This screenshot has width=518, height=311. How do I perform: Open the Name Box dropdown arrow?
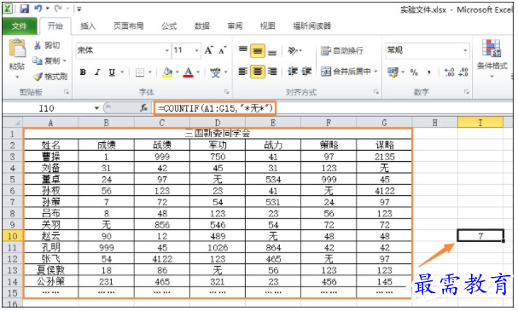click(96, 108)
